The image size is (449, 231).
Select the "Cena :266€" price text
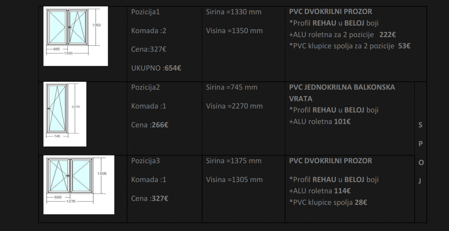tap(150, 125)
